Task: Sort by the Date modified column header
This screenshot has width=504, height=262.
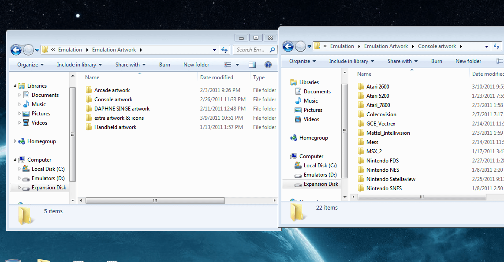Action: [x=217, y=77]
